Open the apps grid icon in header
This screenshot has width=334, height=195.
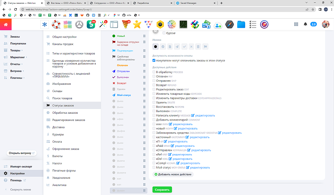point(296,24)
